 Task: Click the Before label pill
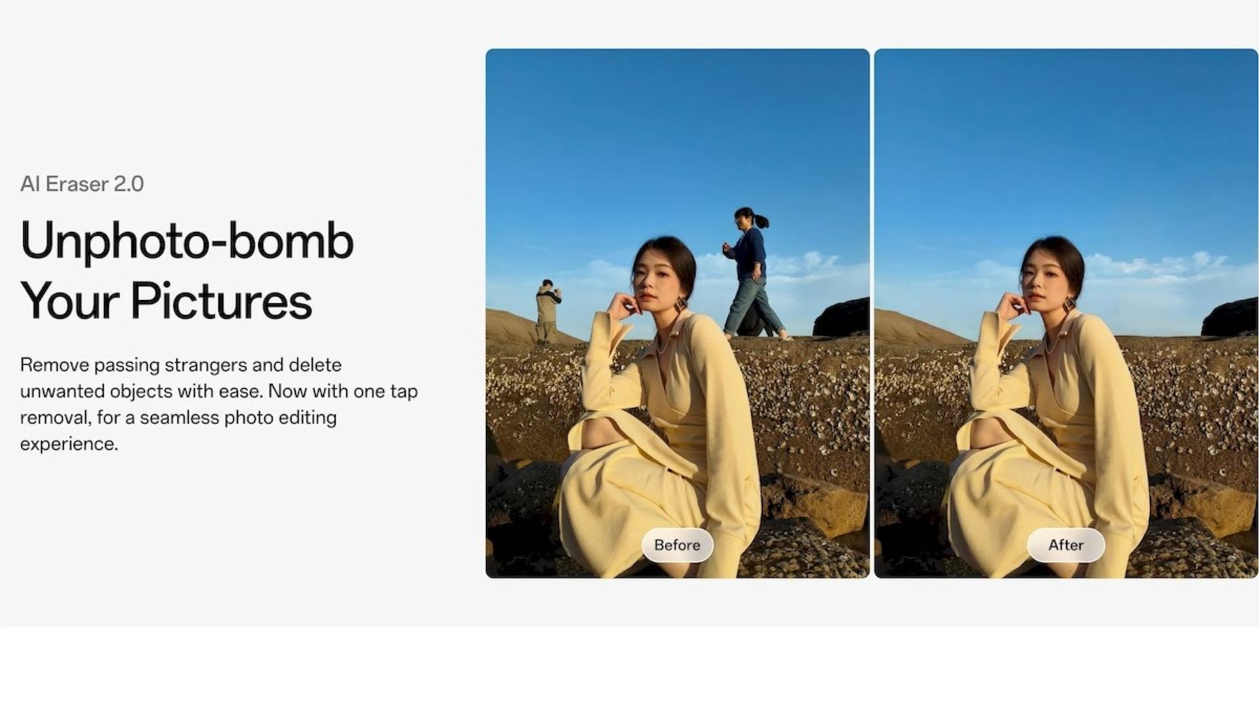(677, 545)
